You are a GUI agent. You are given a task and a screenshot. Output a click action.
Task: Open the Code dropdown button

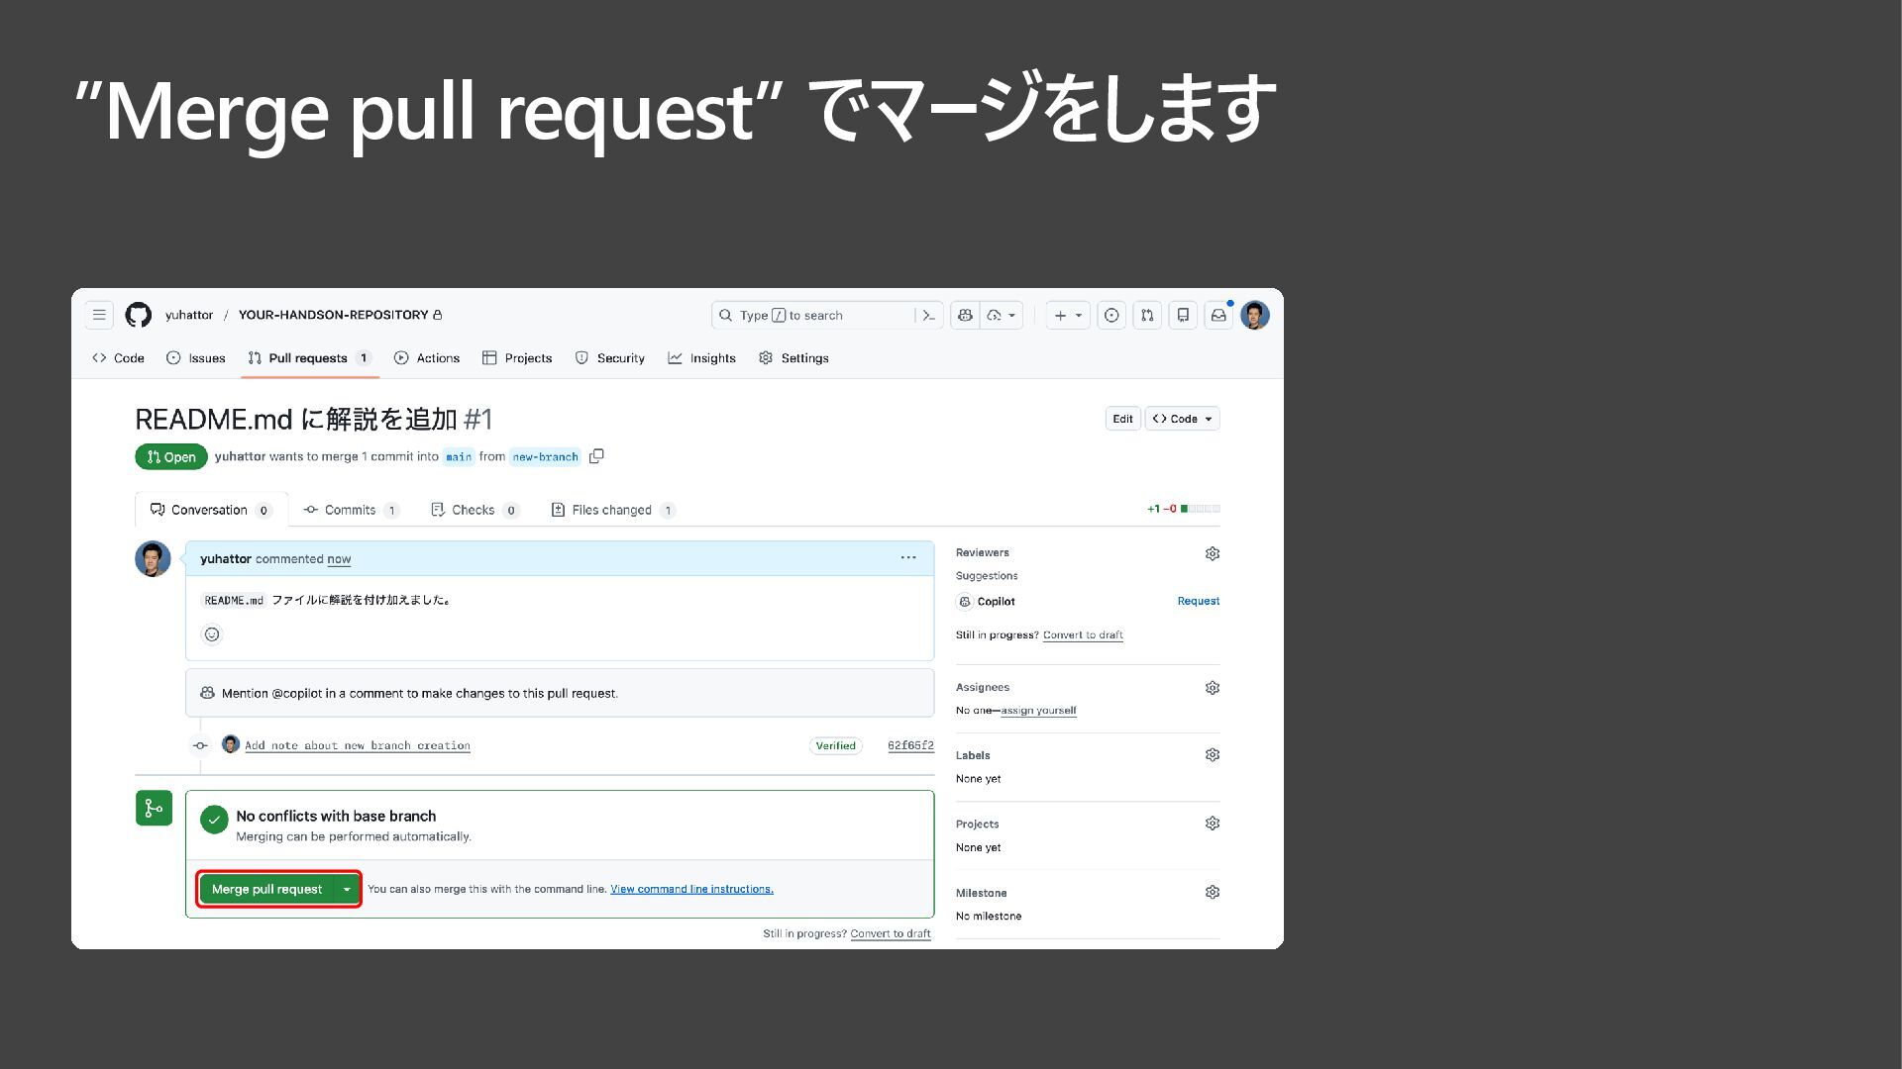point(1182,419)
